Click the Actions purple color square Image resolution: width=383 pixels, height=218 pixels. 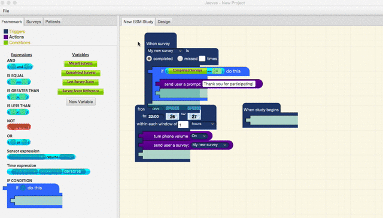(6, 37)
